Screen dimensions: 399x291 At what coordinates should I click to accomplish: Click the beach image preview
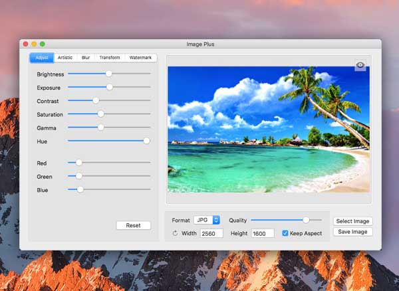click(269, 130)
